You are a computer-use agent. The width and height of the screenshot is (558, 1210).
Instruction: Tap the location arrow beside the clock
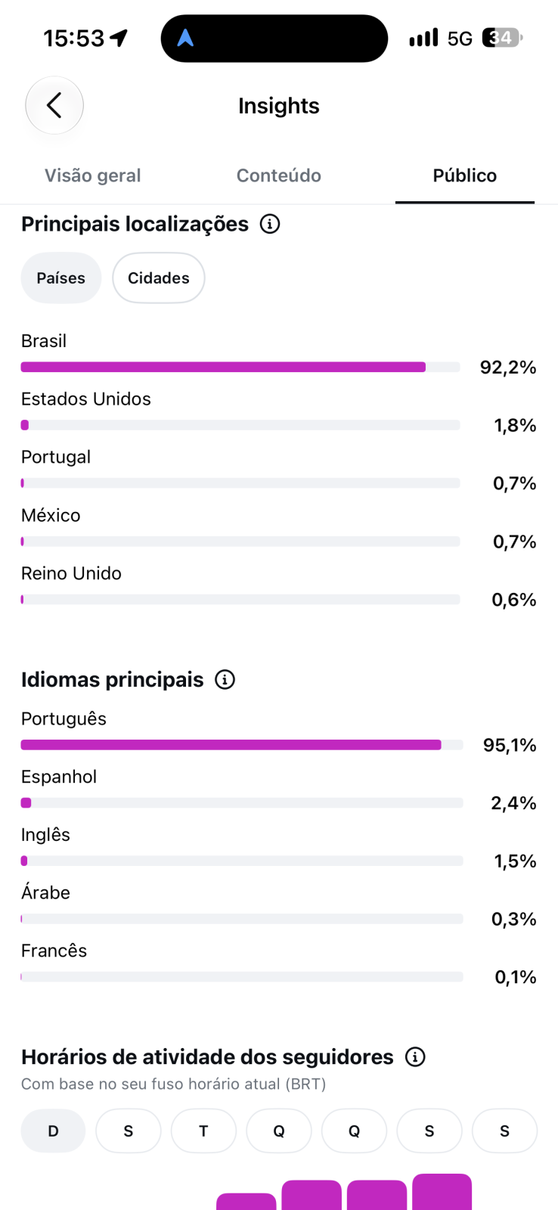119,38
